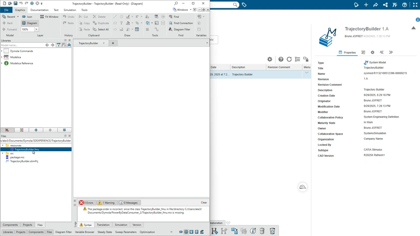Click the filter funnel icon in Libraries panel
This screenshot has width=420, height=236.
58,45
